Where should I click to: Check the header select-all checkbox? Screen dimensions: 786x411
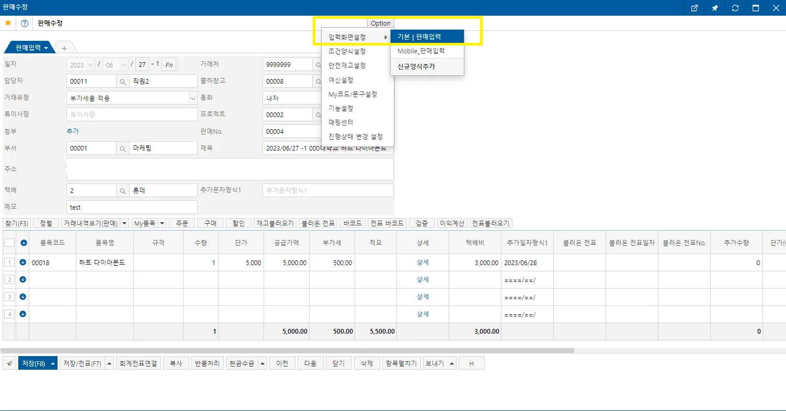9,242
